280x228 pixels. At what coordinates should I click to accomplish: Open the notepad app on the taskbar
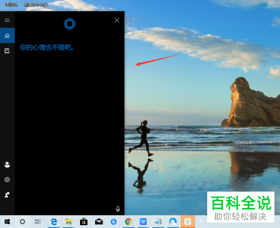[158, 222]
